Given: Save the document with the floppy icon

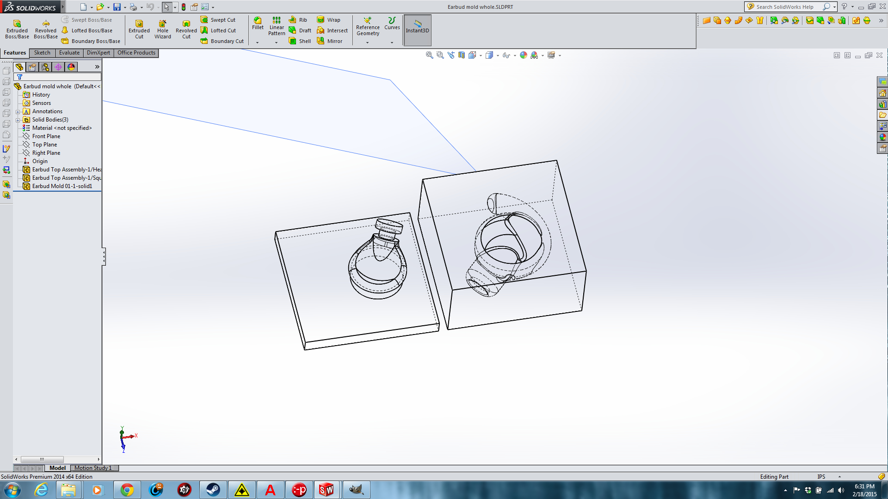Looking at the screenshot, I should (117, 7).
